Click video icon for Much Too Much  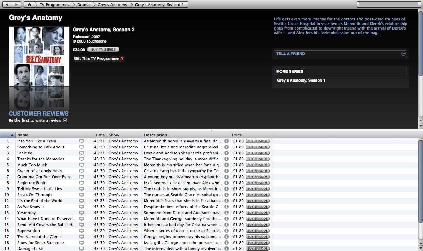point(81,165)
